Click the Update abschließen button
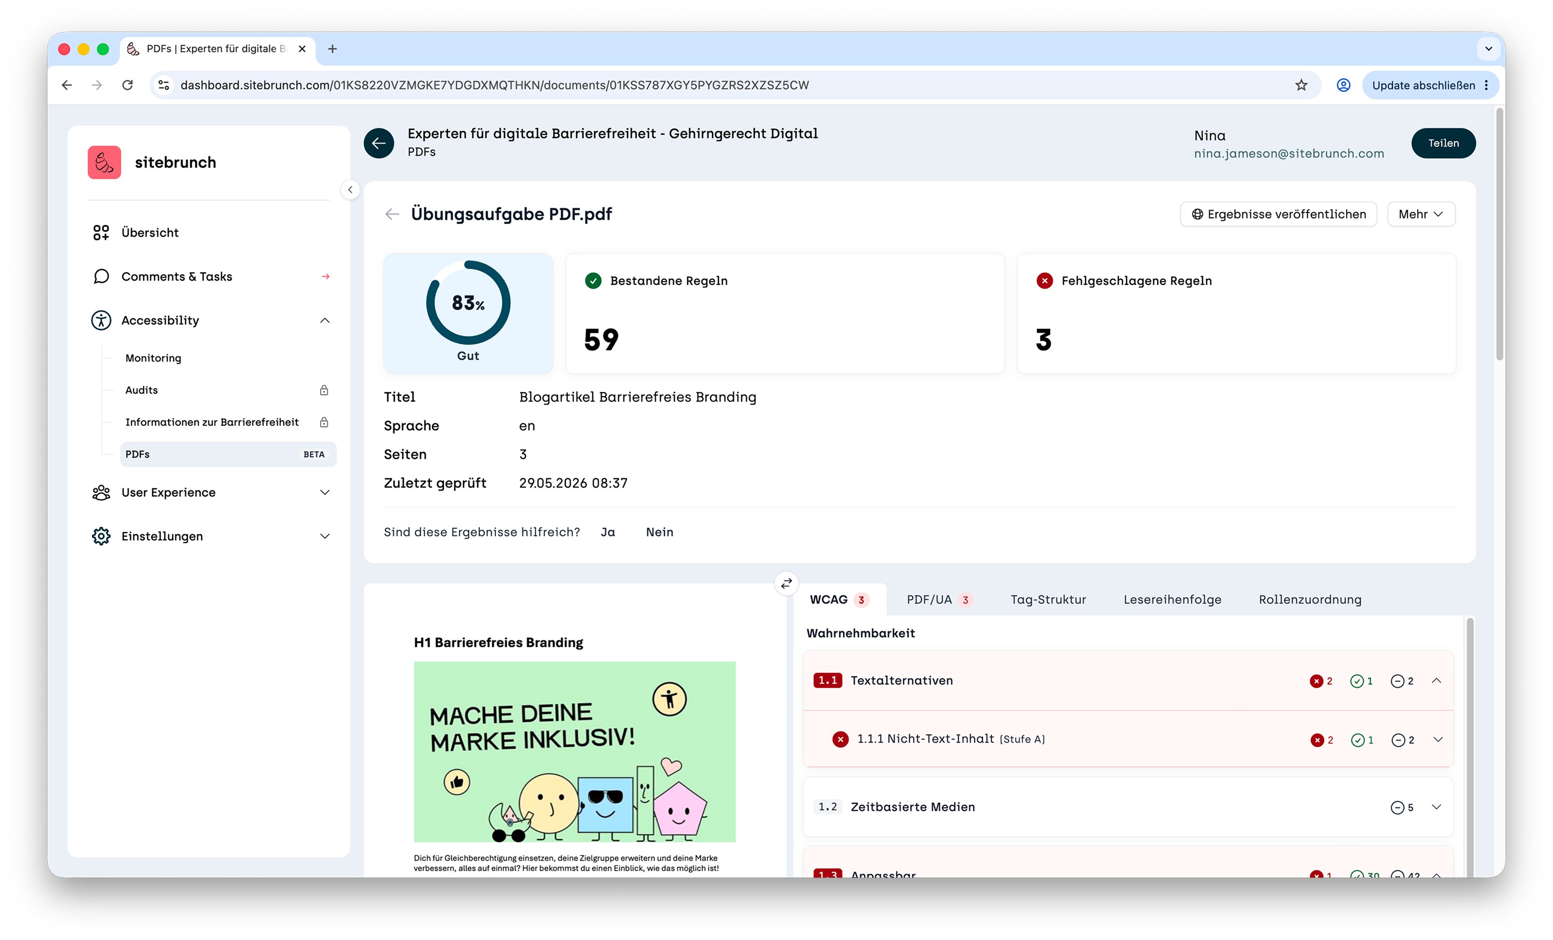1553x940 pixels. coord(1430,85)
